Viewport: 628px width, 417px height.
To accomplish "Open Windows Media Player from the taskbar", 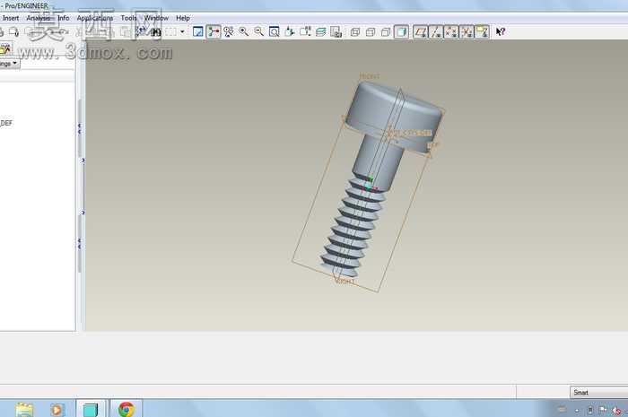I will 57,410.
